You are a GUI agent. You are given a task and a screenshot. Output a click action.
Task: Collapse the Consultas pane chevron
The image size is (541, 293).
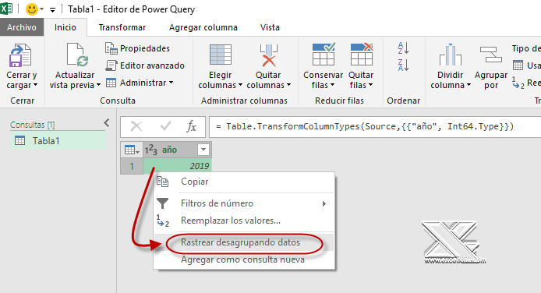tap(107, 122)
